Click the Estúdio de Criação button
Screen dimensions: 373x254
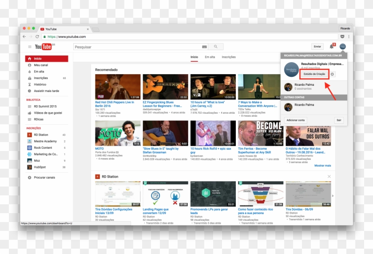click(314, 74)
